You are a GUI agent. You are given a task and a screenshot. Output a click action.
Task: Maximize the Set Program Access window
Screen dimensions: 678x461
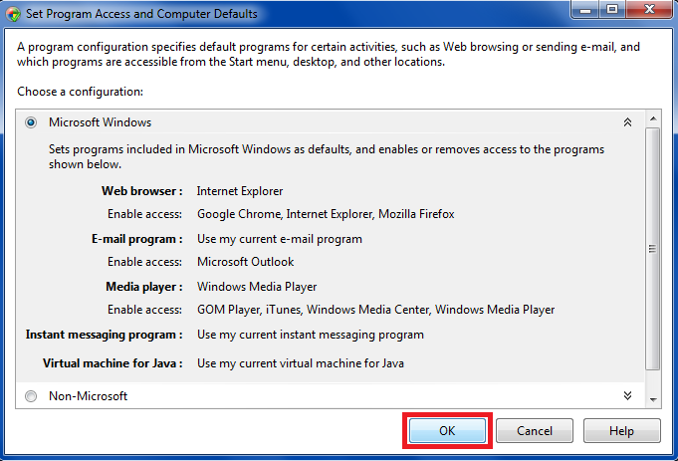pos(612,10)
